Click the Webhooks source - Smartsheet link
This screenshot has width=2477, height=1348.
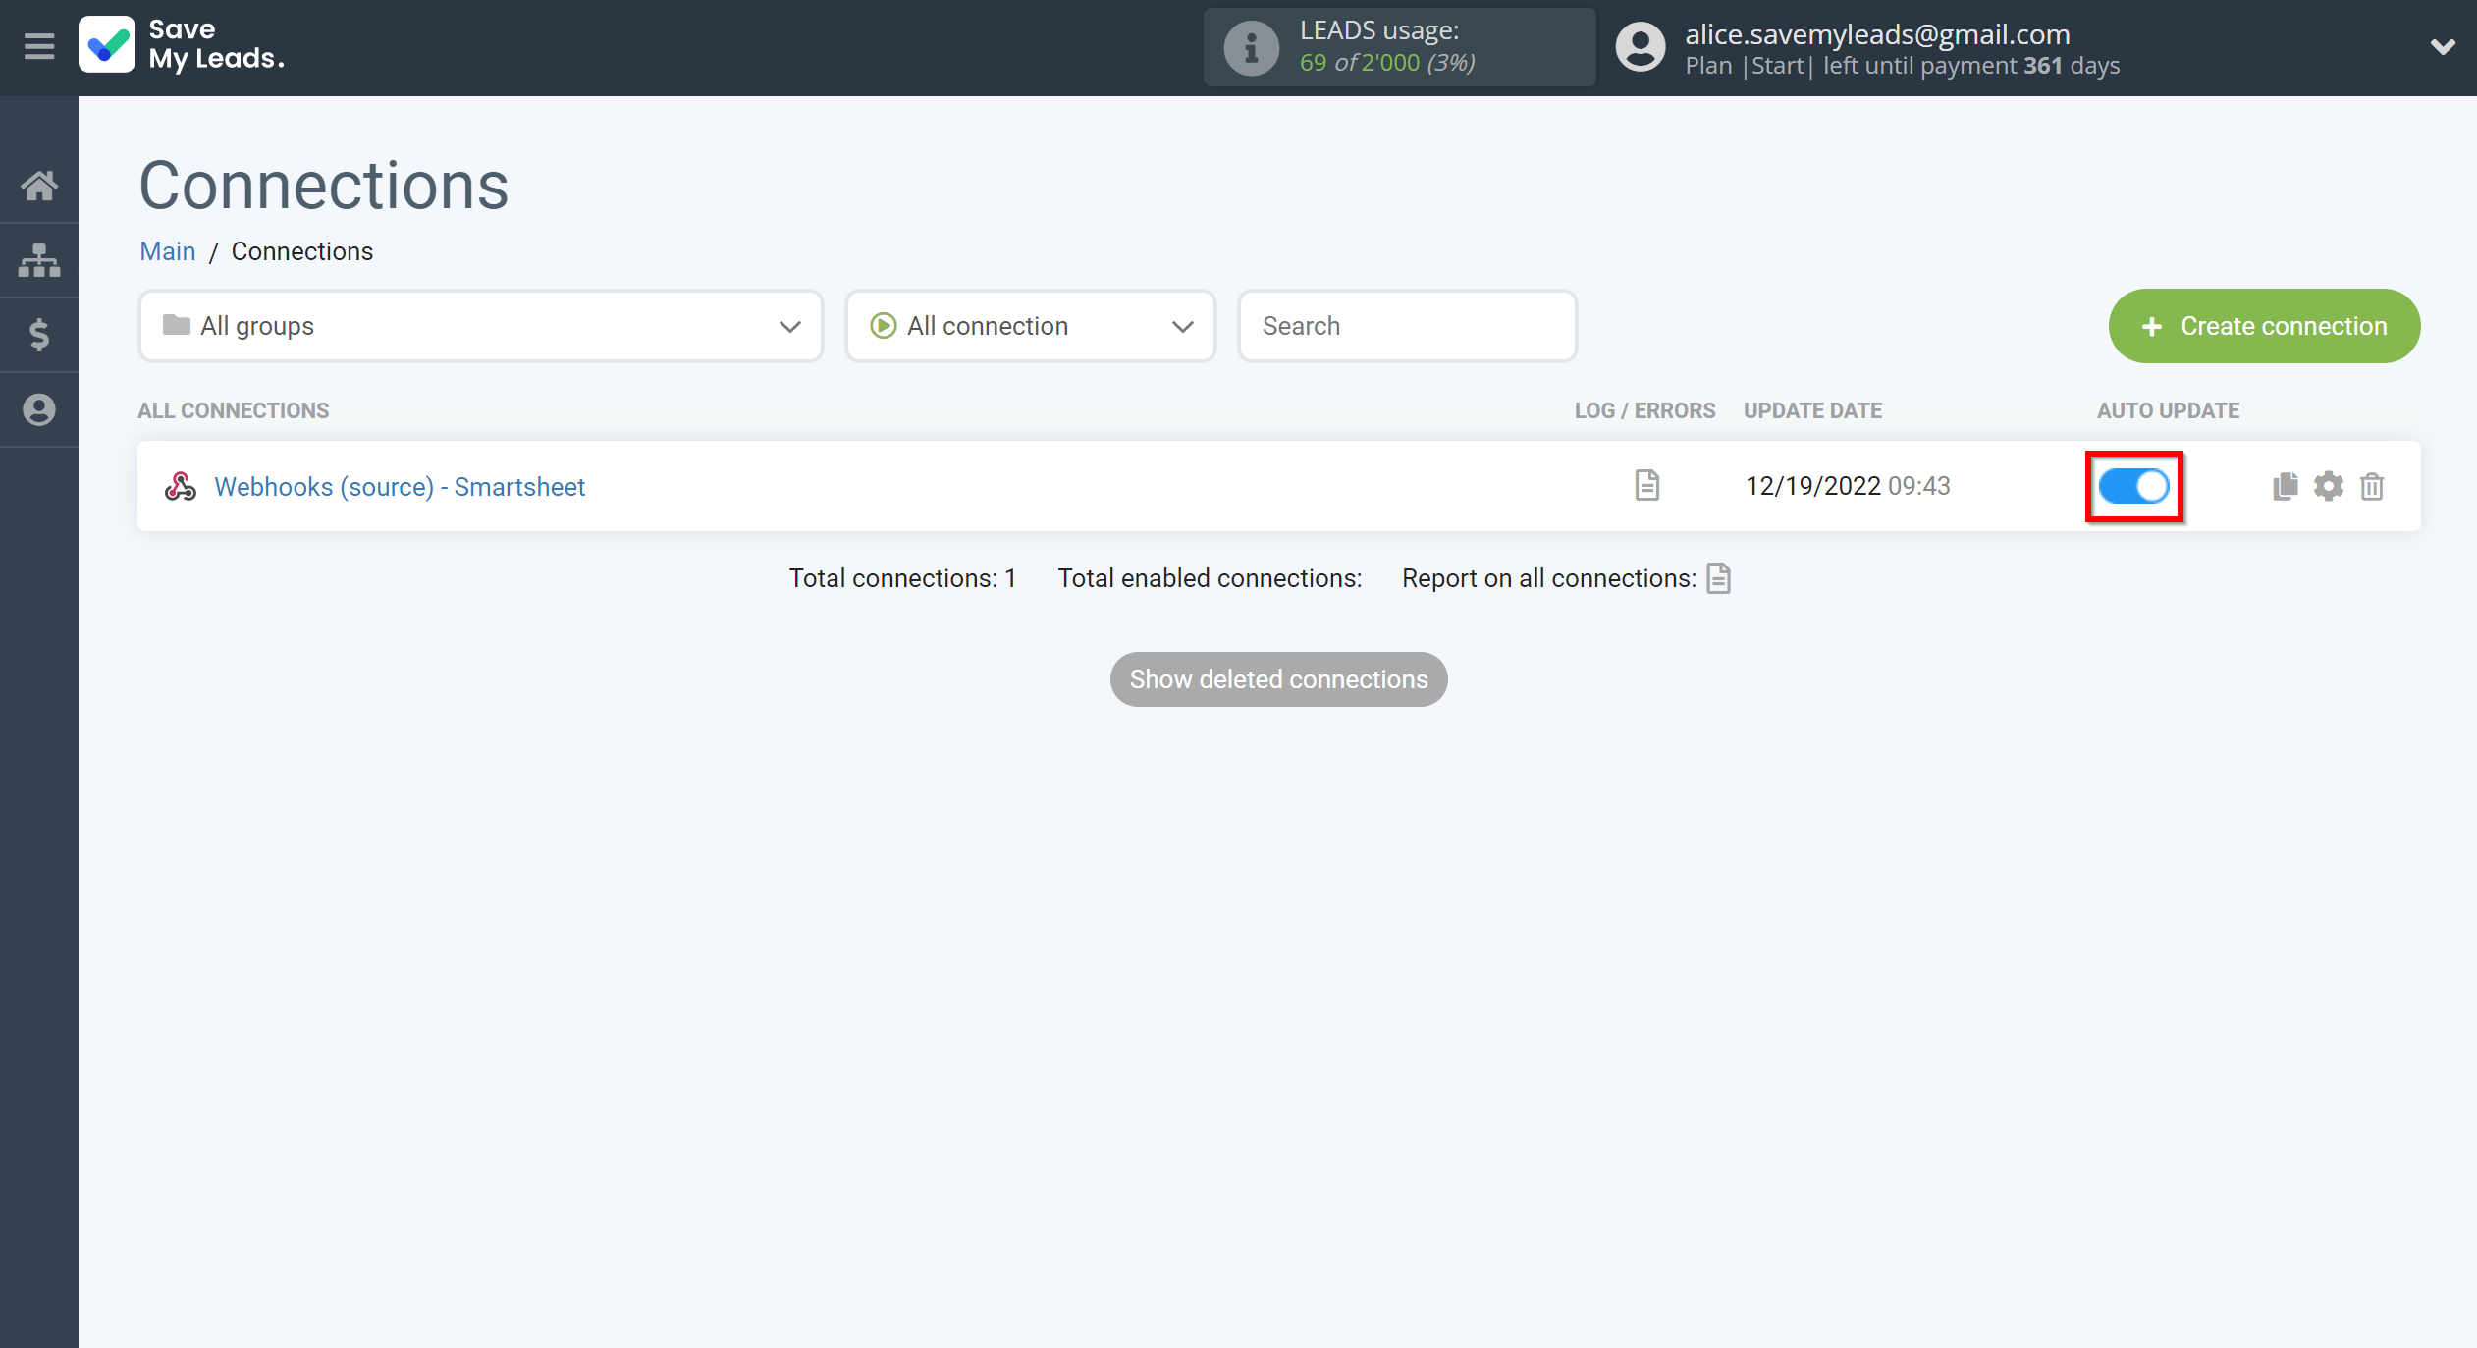[399, 486]
